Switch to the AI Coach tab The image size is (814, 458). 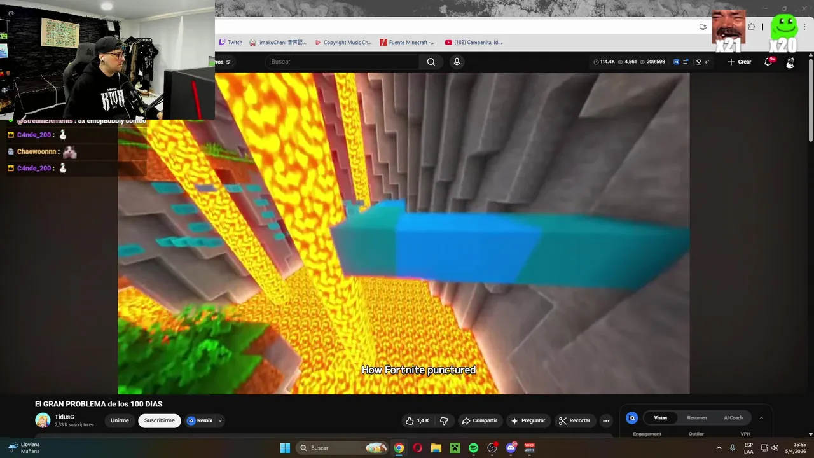(x=733, y=418)
